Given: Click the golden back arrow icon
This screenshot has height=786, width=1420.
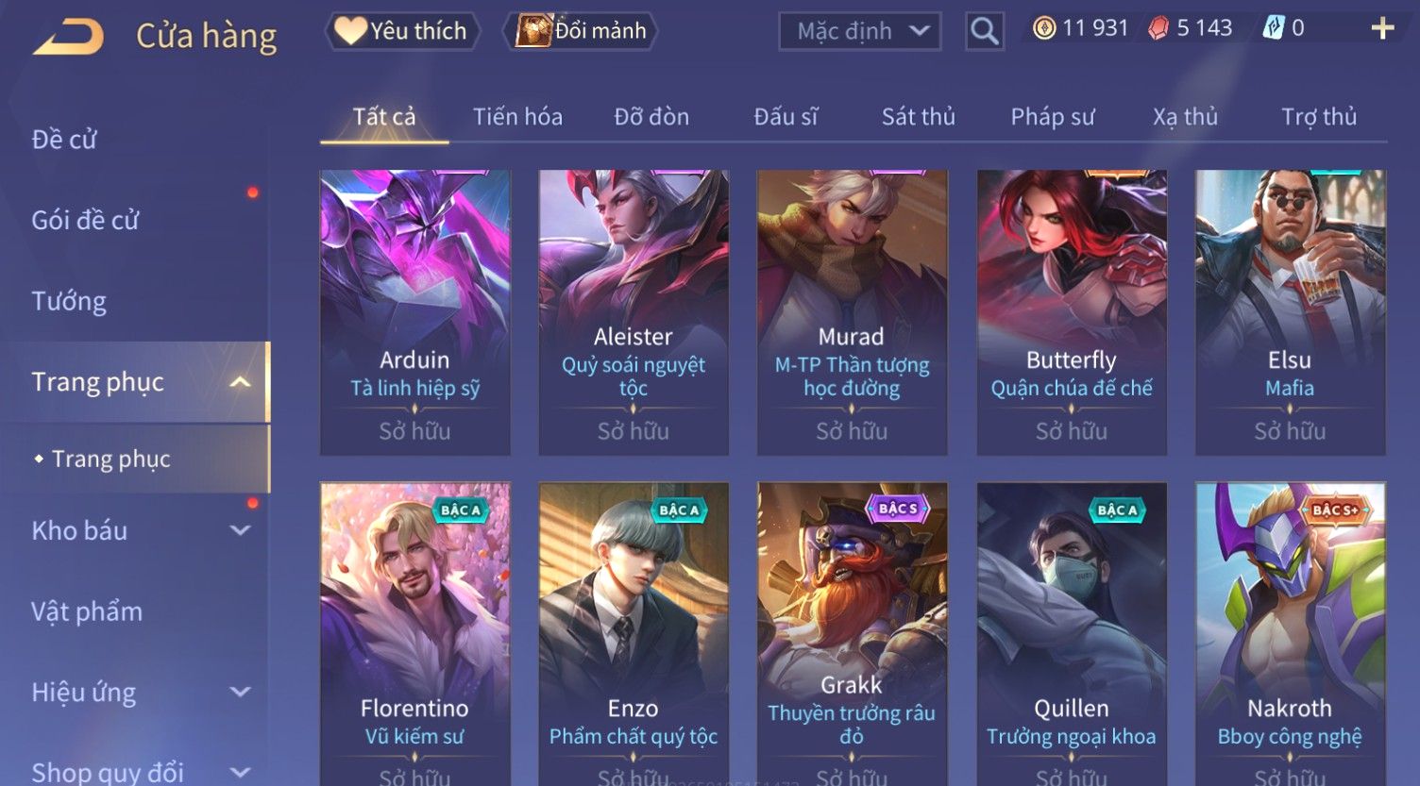Looking at the screenshot, I should (x=68, y=37).
